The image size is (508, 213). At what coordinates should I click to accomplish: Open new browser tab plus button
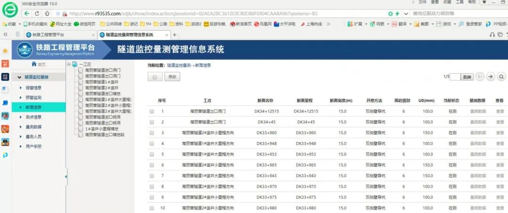click(175, 35)
